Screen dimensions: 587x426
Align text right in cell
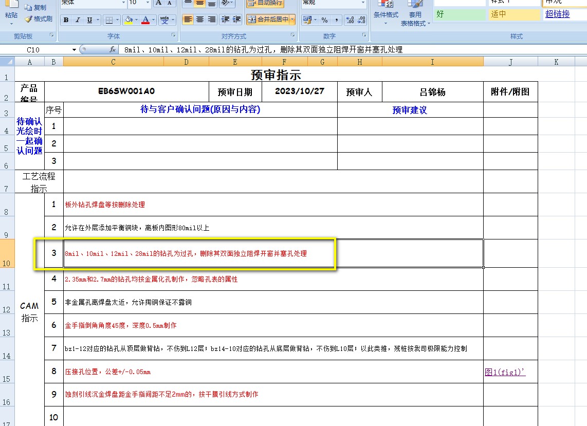click(x=212, y=20)
